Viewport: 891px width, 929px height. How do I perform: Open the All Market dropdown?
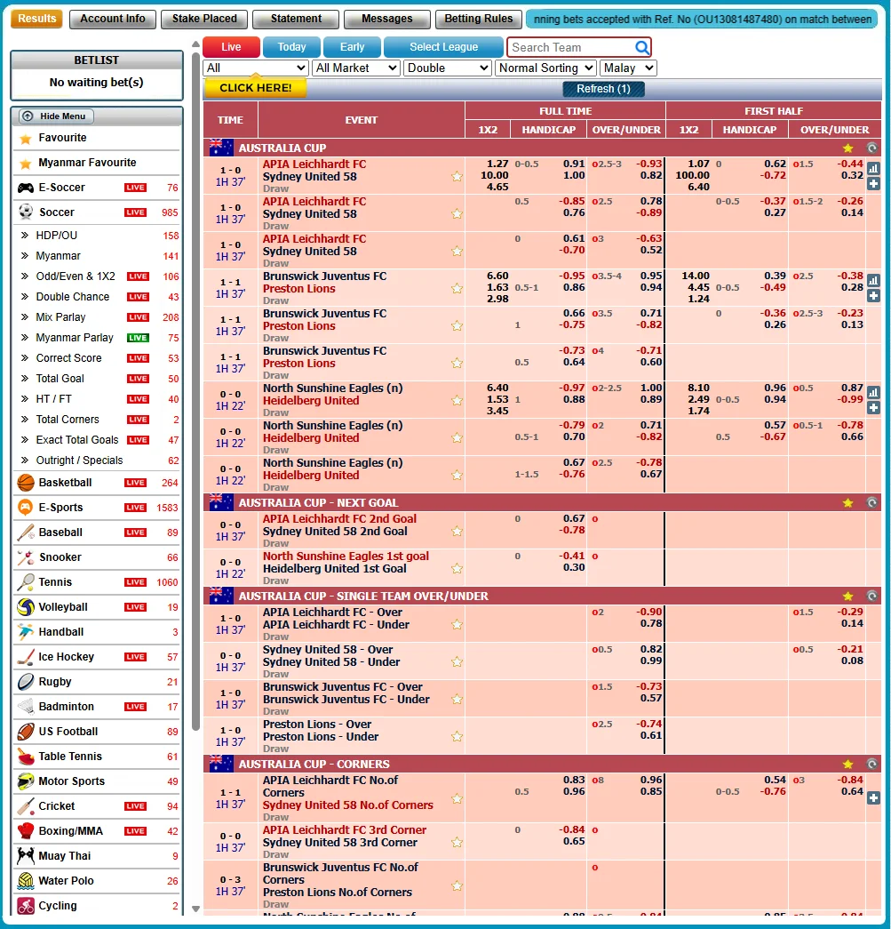356,68
